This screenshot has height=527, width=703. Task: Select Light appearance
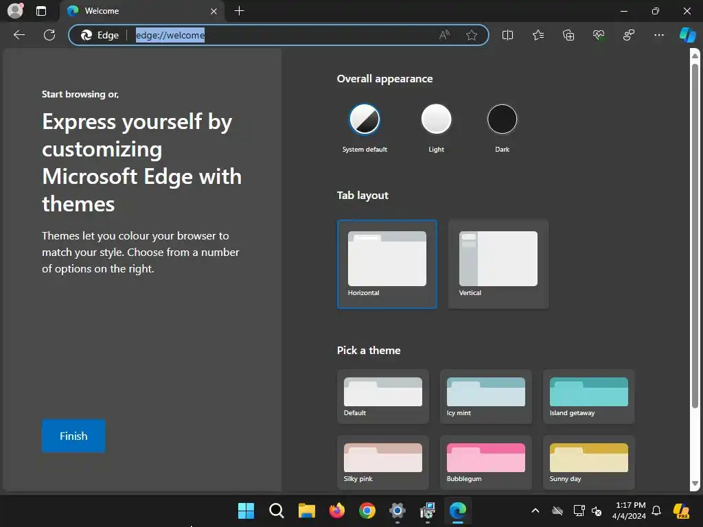(436, 119)
